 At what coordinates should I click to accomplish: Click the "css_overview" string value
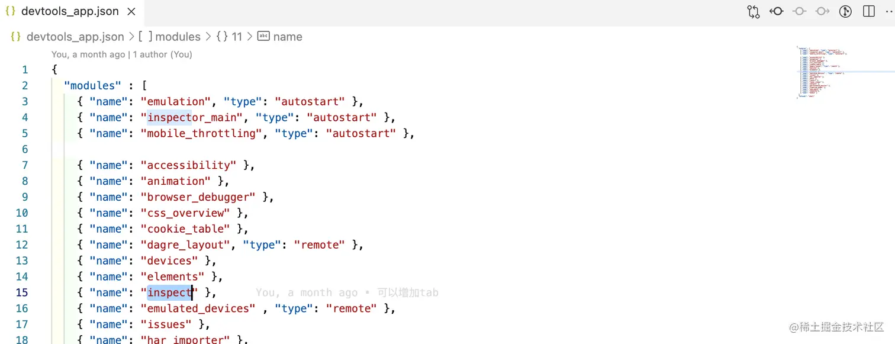[185, 213]
